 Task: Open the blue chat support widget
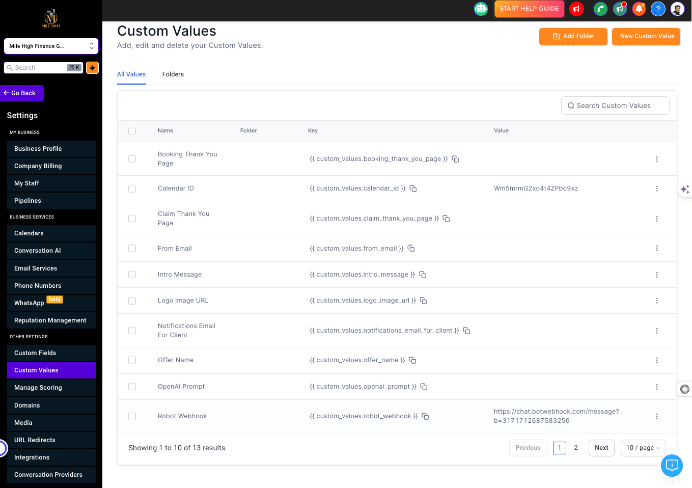(672, 465)
